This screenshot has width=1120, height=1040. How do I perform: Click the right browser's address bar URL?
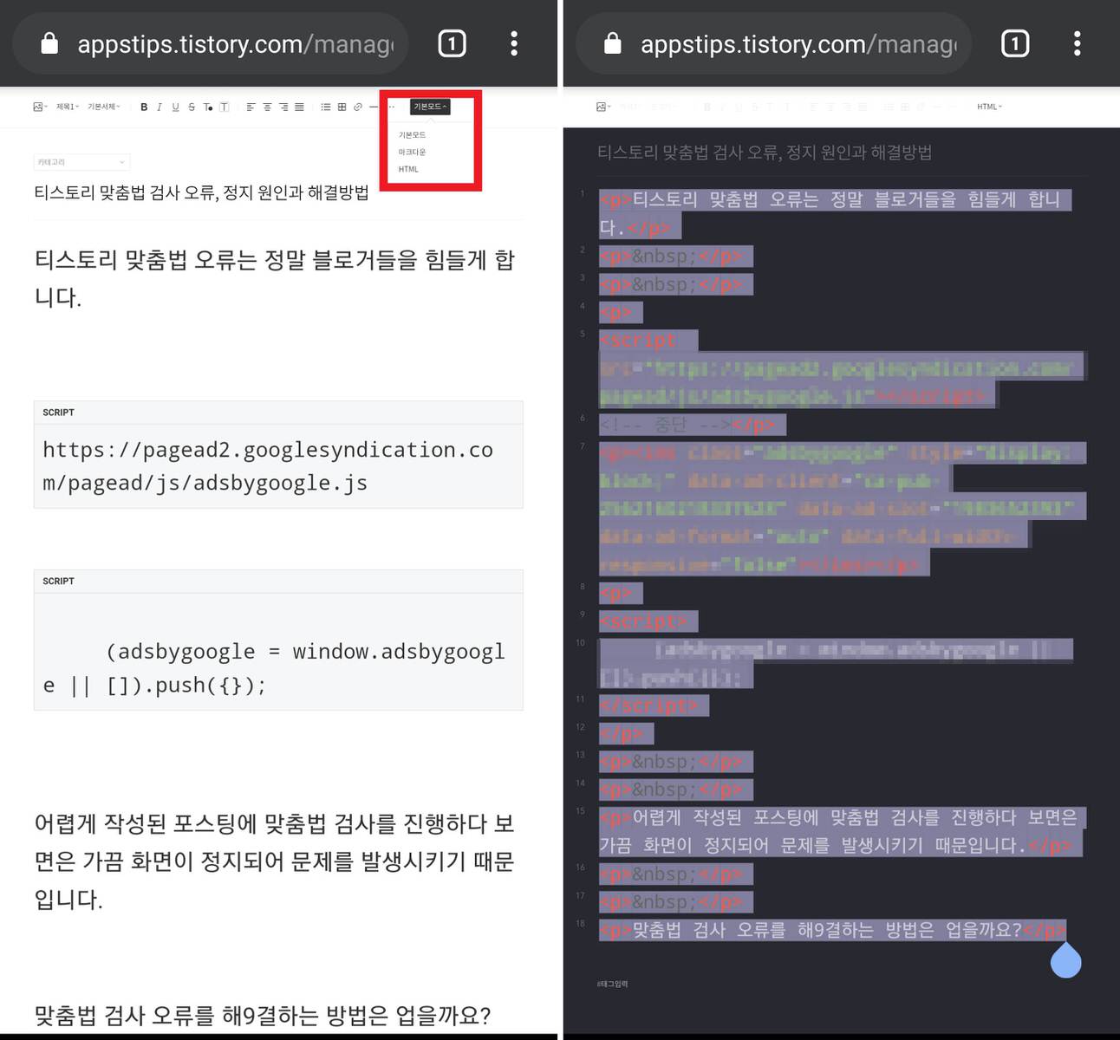tap(798, 43)
